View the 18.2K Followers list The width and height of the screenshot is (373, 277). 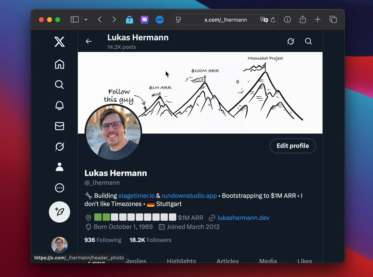[x=150, y=240]
